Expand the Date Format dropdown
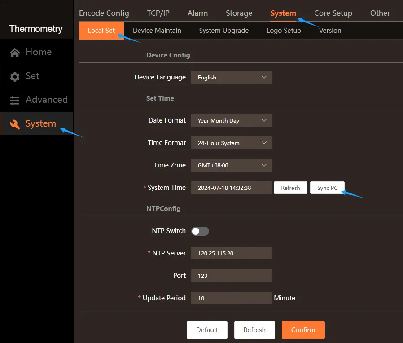 [231, 120]
